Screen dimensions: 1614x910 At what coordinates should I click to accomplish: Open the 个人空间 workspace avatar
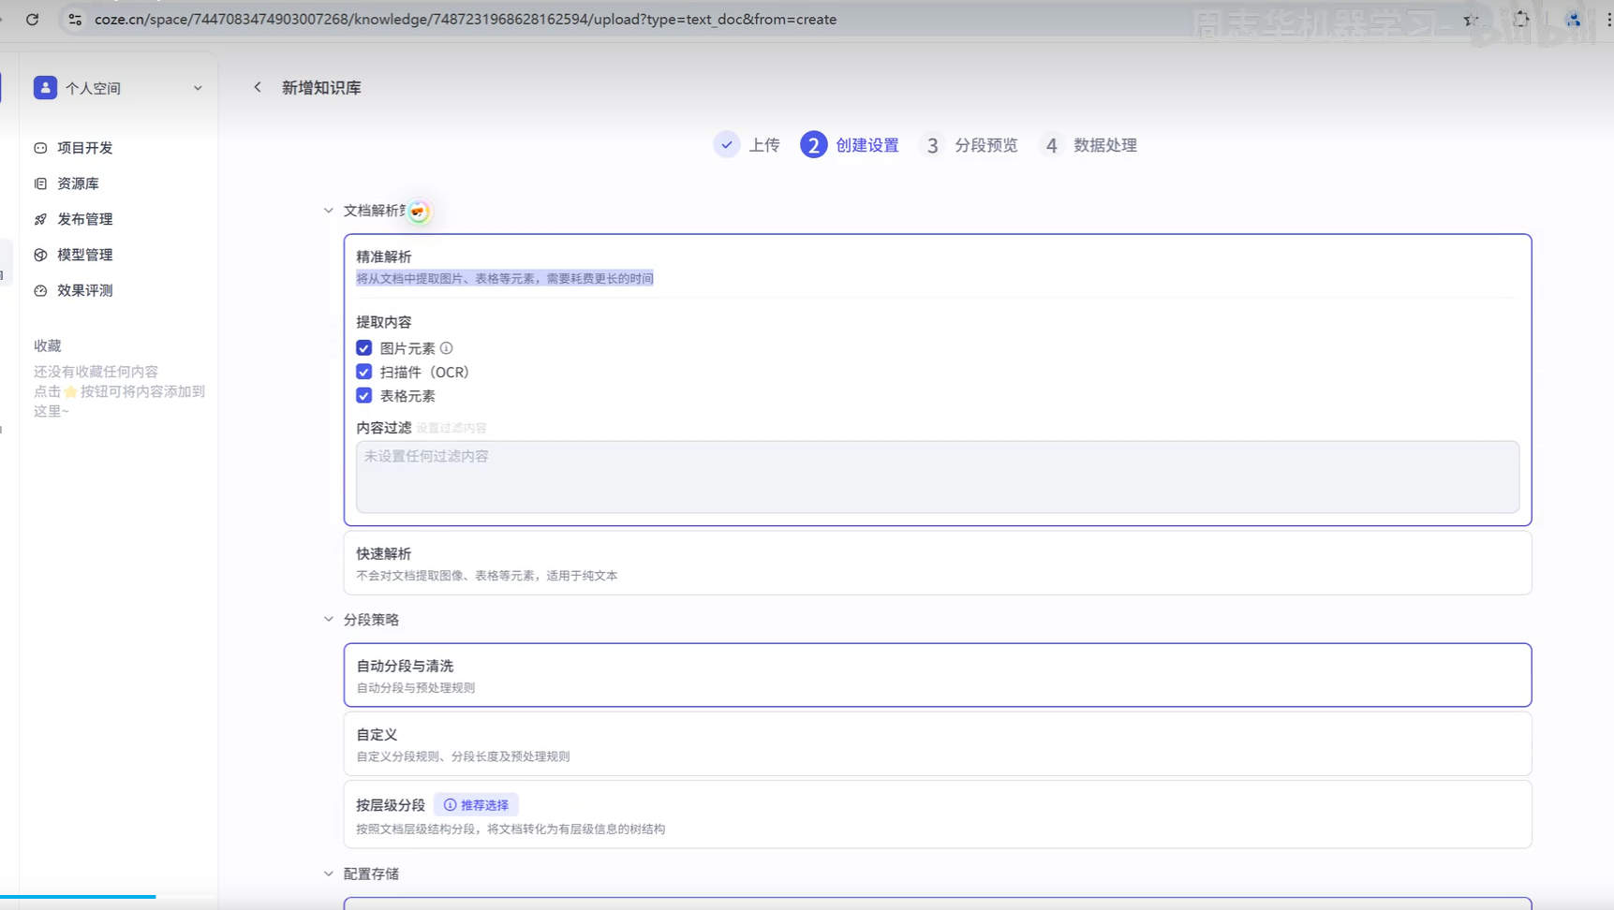[x=46, y=87]
